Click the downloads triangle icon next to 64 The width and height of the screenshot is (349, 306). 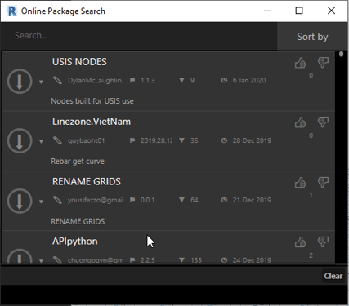[181, 200]
